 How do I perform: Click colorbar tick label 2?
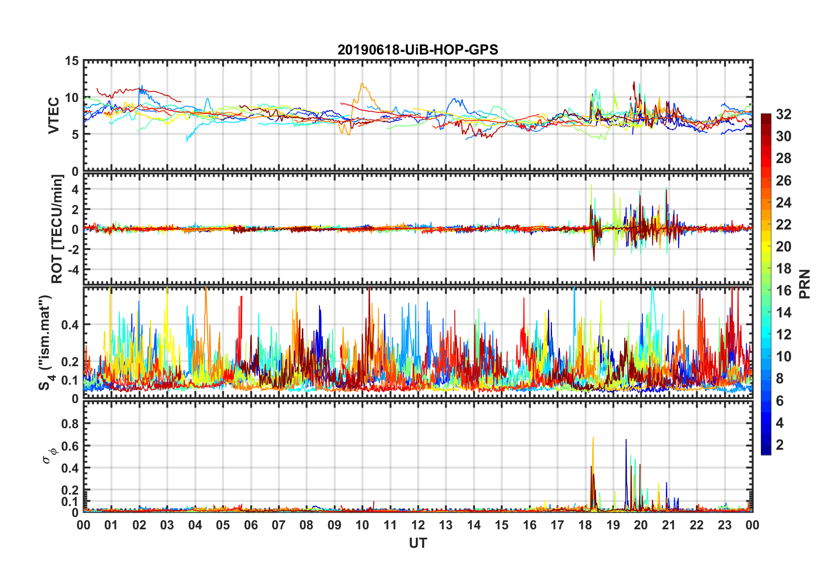pyautogui.click(x=780, y=445)
